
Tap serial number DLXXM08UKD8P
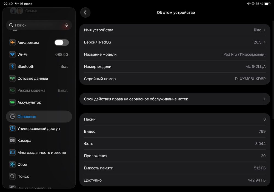click(250, 79)
